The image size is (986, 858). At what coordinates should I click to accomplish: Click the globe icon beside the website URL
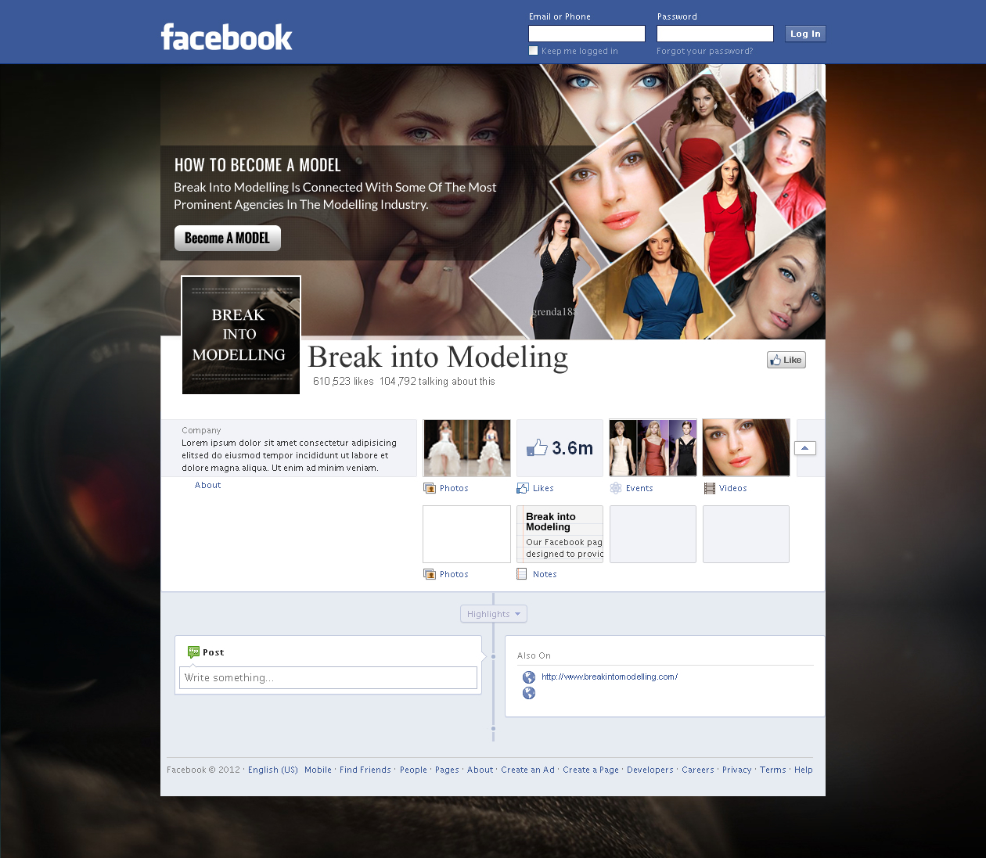click(x=529, y=677)
